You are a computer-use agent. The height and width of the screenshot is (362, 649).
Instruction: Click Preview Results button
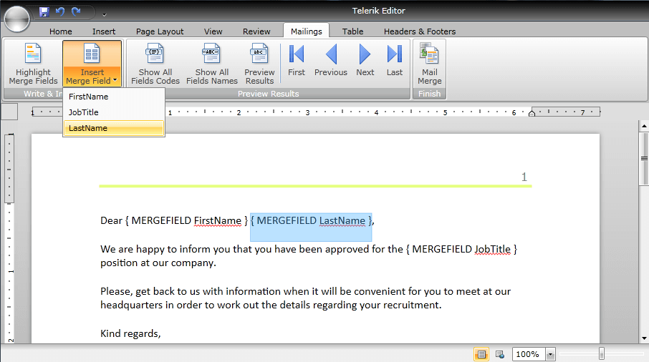259,64
